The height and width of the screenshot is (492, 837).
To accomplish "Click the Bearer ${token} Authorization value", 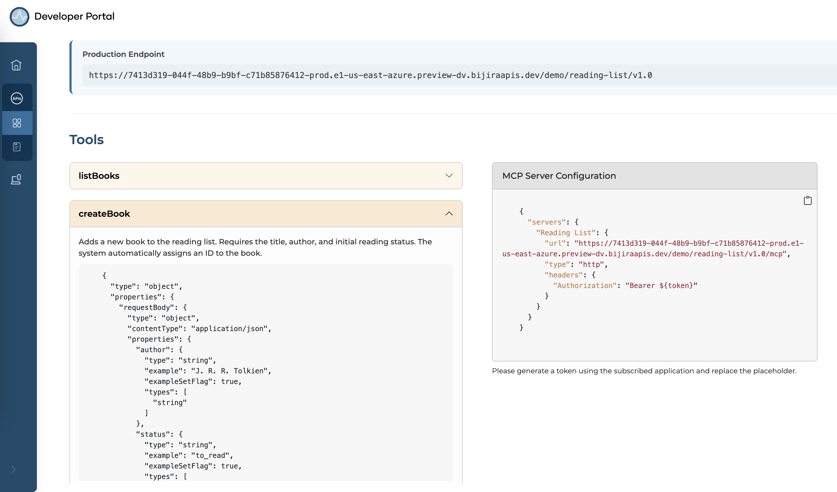I will 661,286.
